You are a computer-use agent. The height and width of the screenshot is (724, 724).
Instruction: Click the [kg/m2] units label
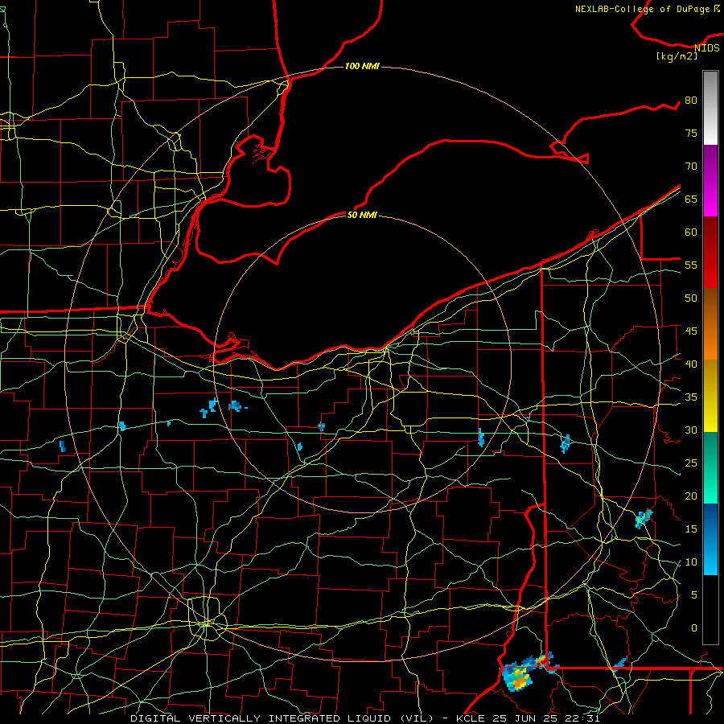[677, 56]
